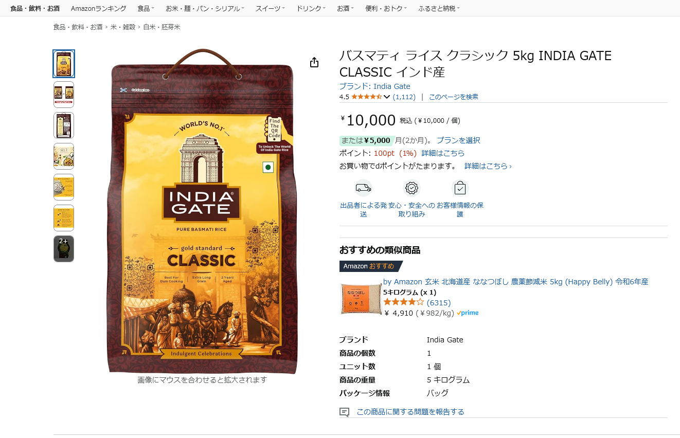Click the safety badge icon
The width and height of the screenshot is (680, 438).
411,188
